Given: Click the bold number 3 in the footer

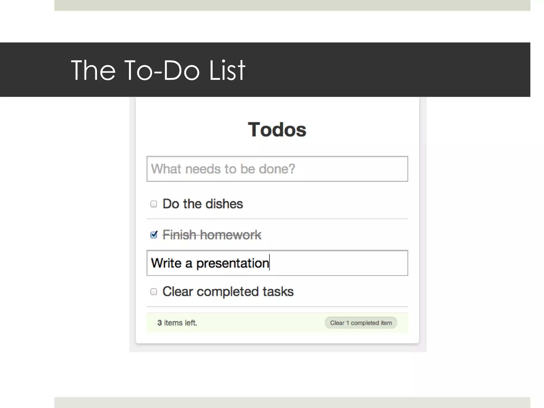Looking at the screenshot, I should (x=159, y=323).
